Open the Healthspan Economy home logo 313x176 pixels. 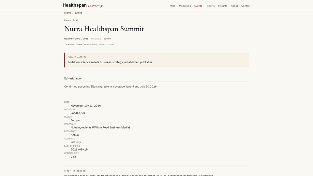82,6
